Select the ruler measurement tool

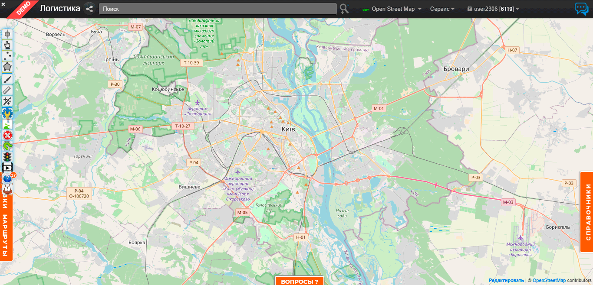coord(7,90)
